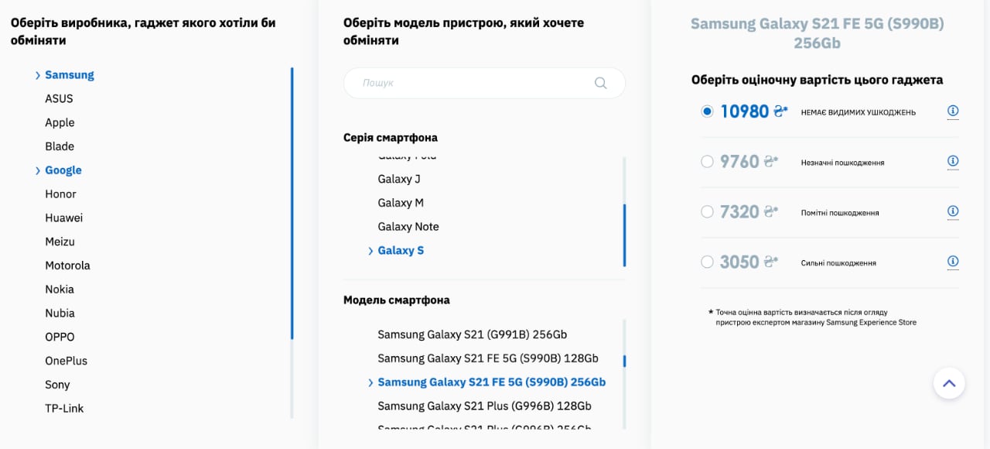Click chevron next to Samsung manufacturer

pos(38,75)
